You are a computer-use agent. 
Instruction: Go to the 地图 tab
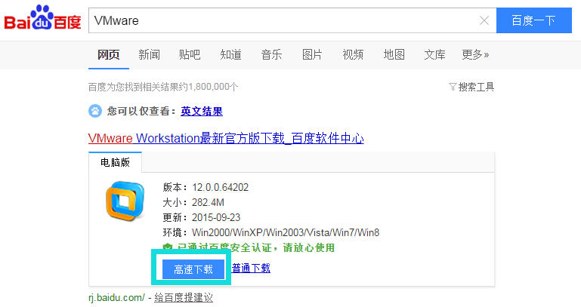coord(394,55)
